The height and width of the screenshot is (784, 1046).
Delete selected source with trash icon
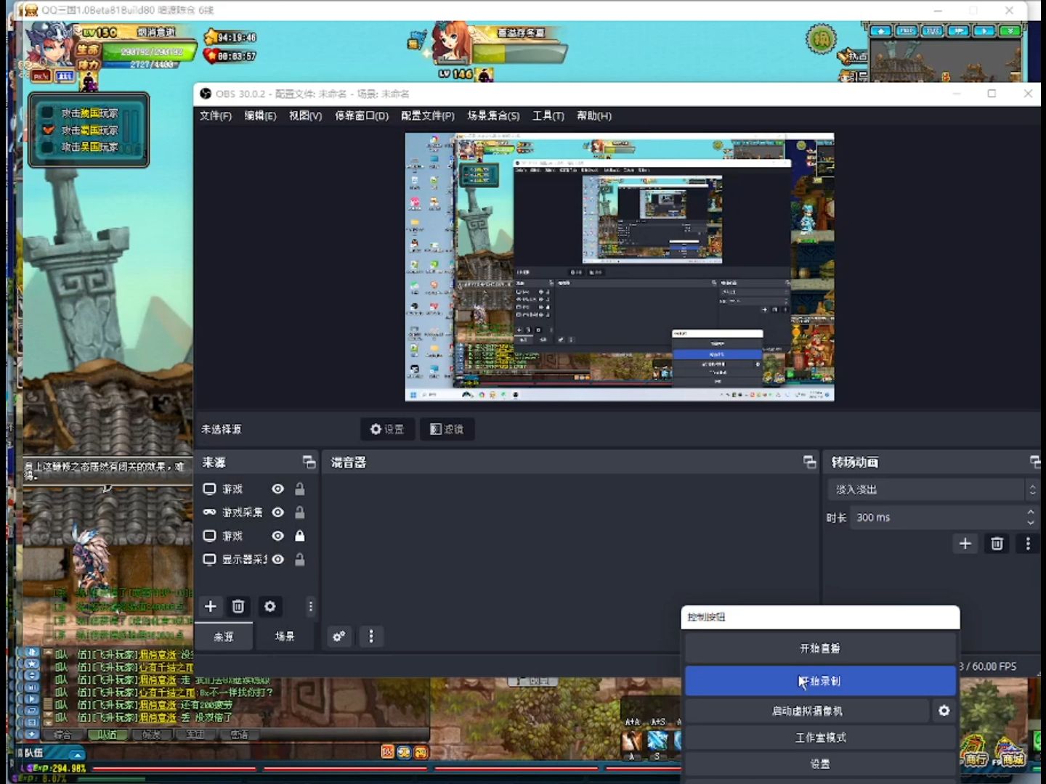238,606
